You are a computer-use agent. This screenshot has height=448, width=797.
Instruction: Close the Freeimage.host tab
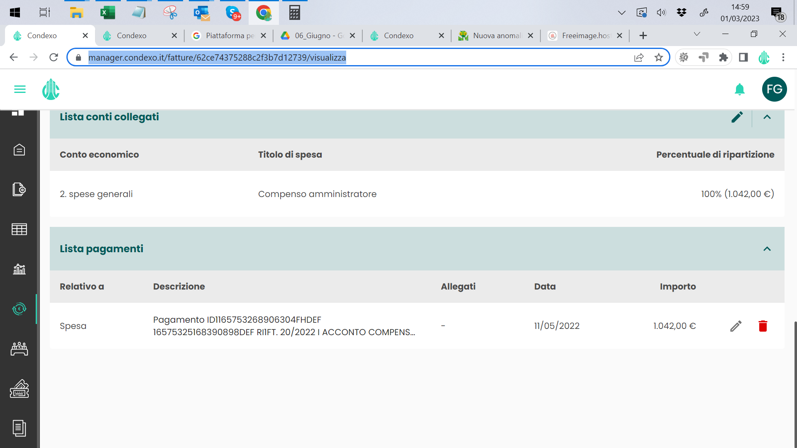(619, 36)
